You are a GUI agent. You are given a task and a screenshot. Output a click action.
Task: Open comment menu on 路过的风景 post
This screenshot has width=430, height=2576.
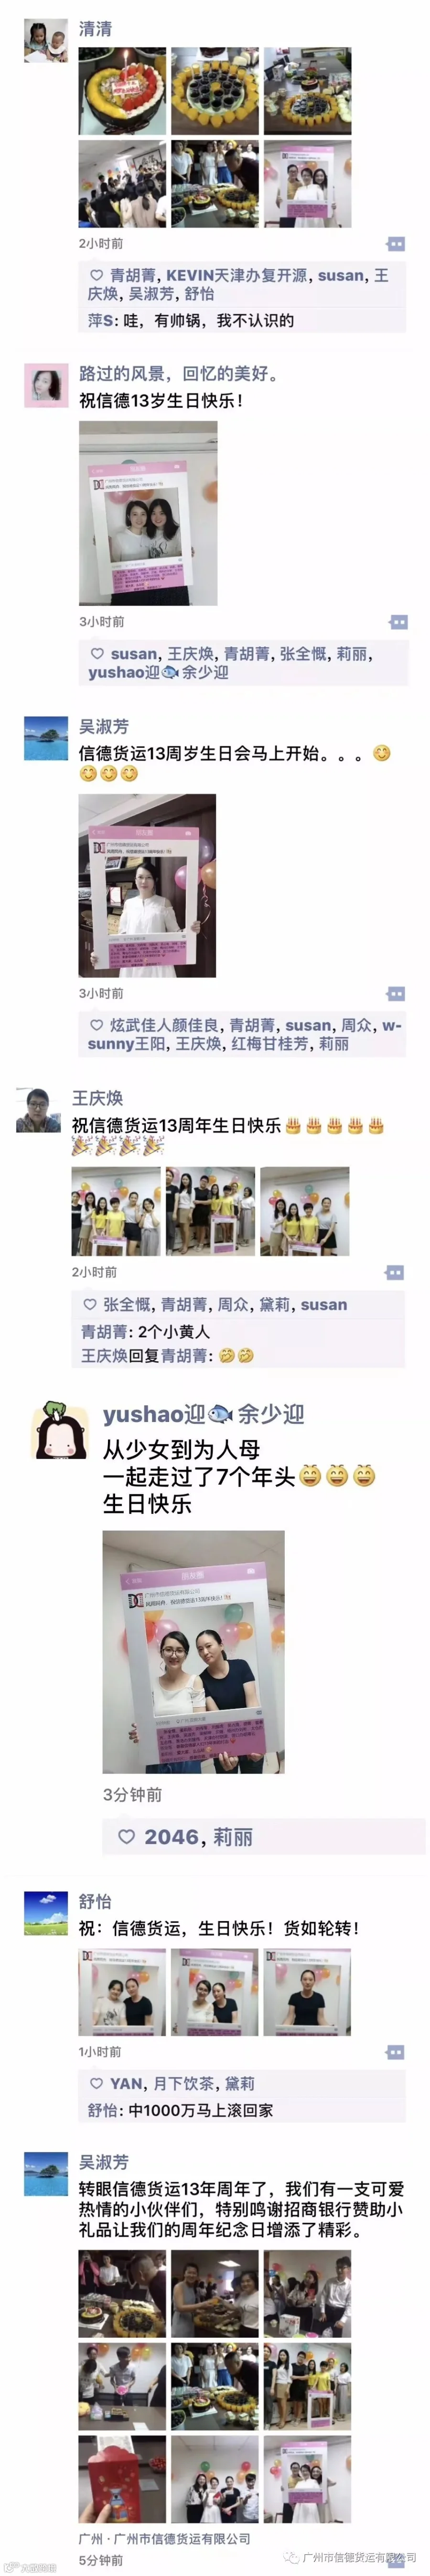398,622
